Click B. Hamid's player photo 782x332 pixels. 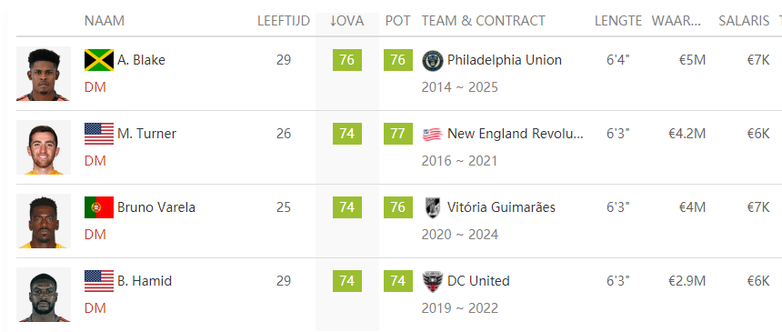click(44, 295)
